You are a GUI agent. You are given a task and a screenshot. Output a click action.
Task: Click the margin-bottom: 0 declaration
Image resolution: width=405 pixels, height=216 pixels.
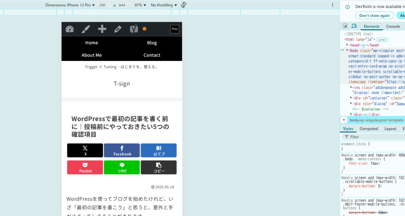365,186
